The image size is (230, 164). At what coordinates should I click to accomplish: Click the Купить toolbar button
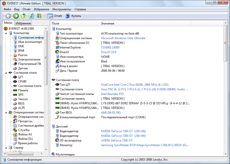coord(73,16)
